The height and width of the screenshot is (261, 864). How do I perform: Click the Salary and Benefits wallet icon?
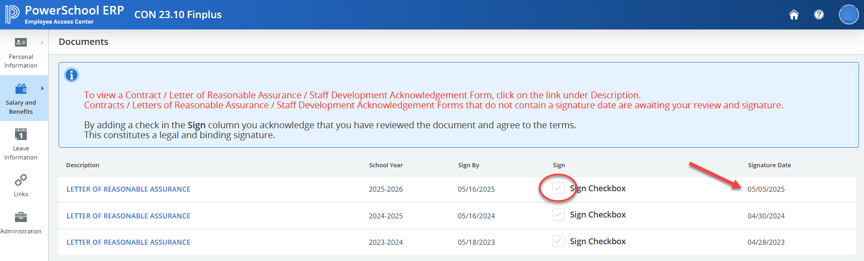click(21, 88)
